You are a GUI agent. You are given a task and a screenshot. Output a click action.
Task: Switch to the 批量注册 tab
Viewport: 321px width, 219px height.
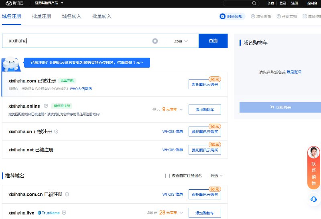(x=42, y=16)
